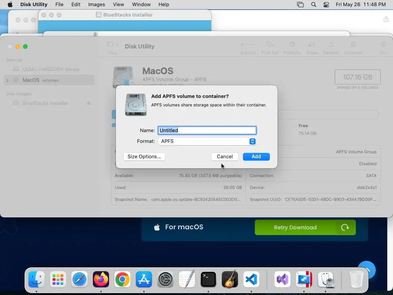Open the App Store from the Dock

click(144, 279)
